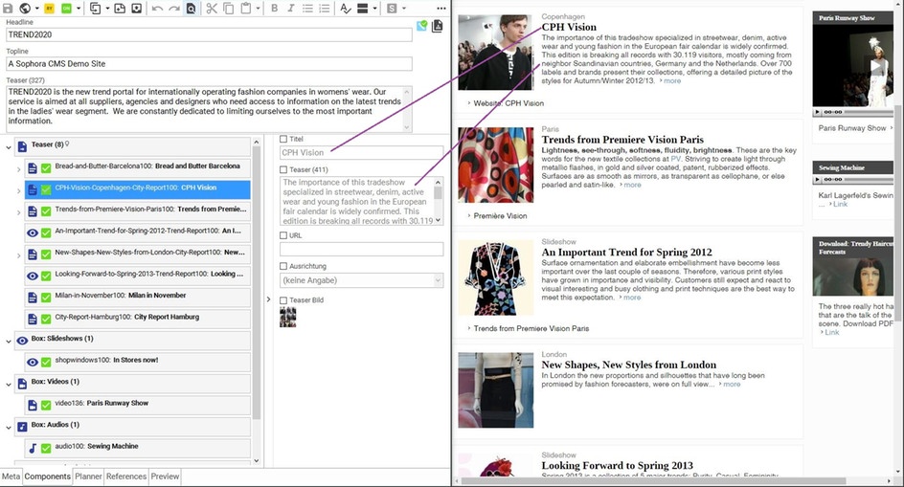Viewport: 904px width, 487px height.
Task: Select the CPH-Vision-Copenhagen-City-Report100 tree item
Action: (x=137, y=189)
